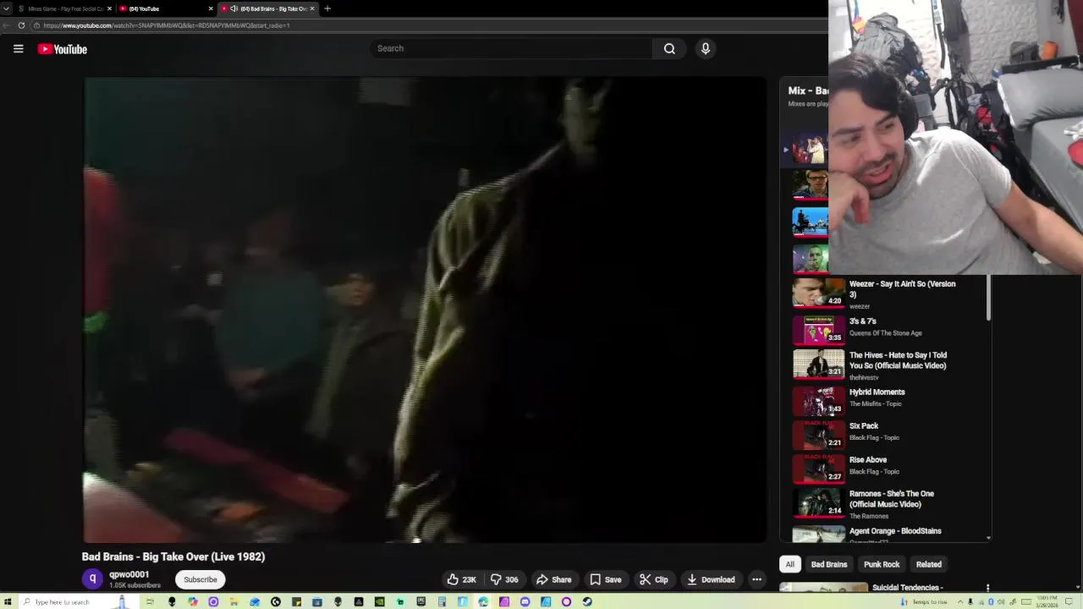Open the Windows Start menu
The width and height of the screenshot is (1083, 609).
(7, 601)
